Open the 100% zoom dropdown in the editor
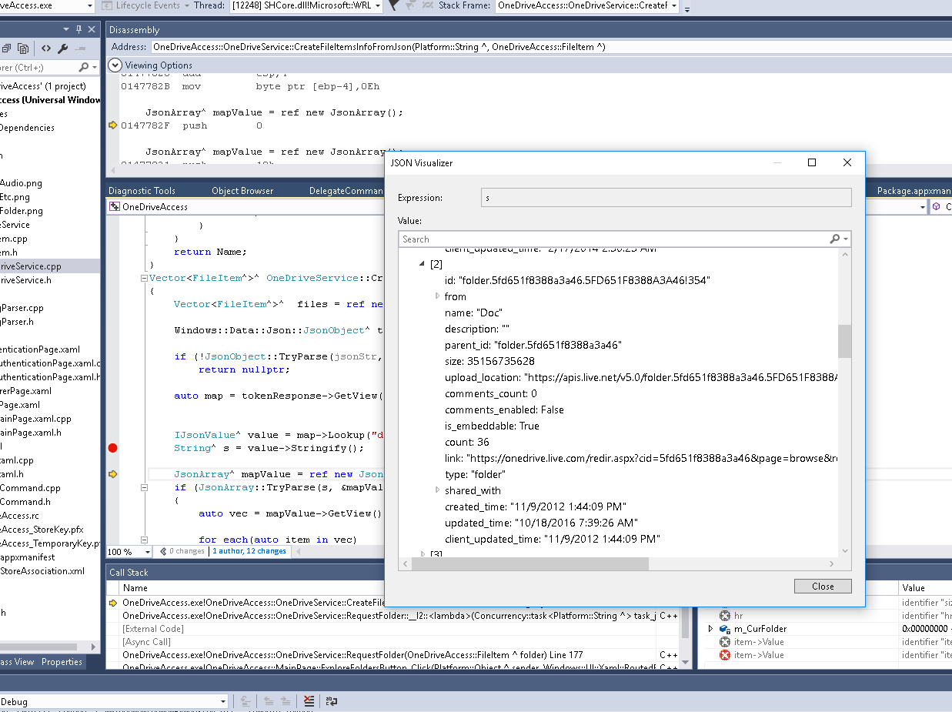The height and width of the screenshot is (712, 952). click(147, 552)
